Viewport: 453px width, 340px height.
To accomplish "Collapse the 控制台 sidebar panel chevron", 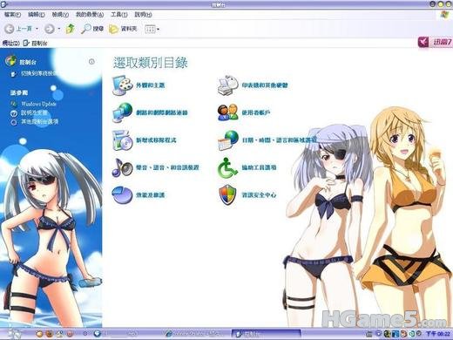I will click(91, 62).
